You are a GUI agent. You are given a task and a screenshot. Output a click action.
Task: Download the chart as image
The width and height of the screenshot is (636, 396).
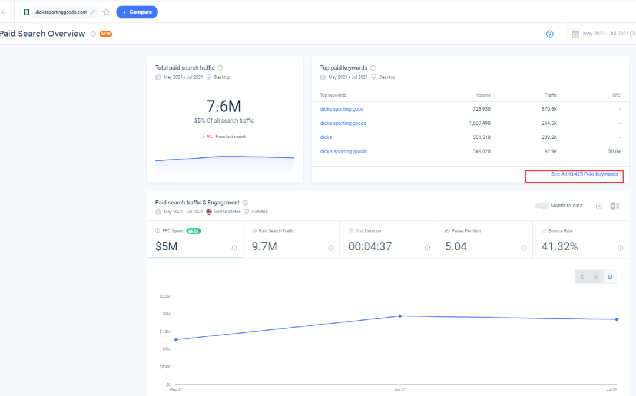click(x=599, y=206)
